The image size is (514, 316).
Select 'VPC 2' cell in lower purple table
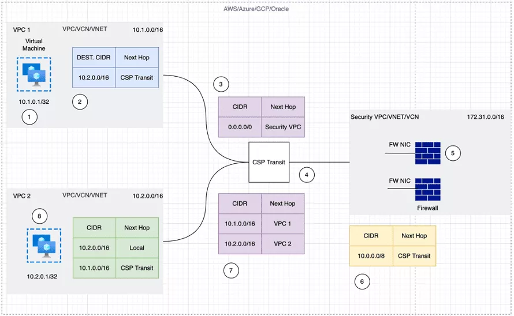(282, 244)
